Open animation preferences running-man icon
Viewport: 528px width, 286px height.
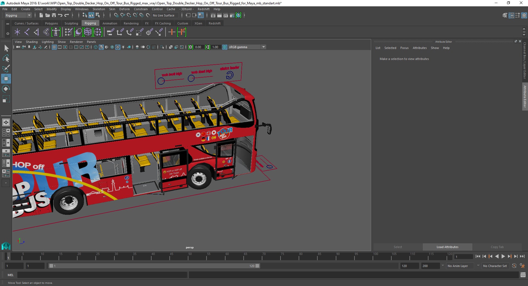(522, 266)
